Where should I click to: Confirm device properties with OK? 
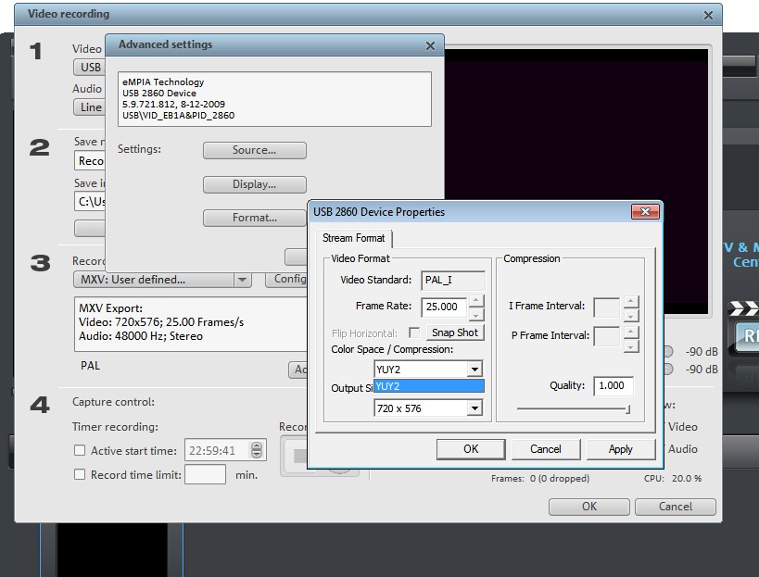pos(471,449)
